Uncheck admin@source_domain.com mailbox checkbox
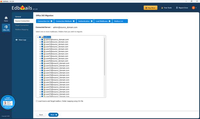Screen dimensions: 200x119 point(42,40)
